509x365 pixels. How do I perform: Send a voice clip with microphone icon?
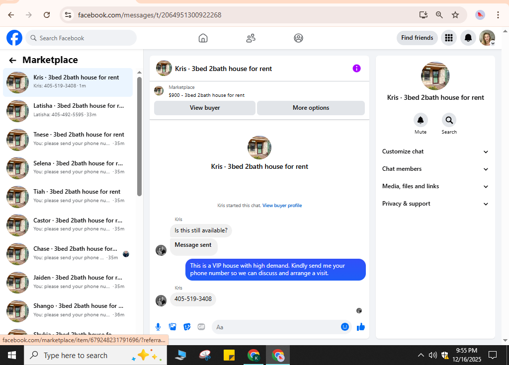(x=158, y=327)
